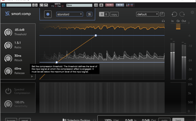
Task: Select state A
Action: coord(102,14)
